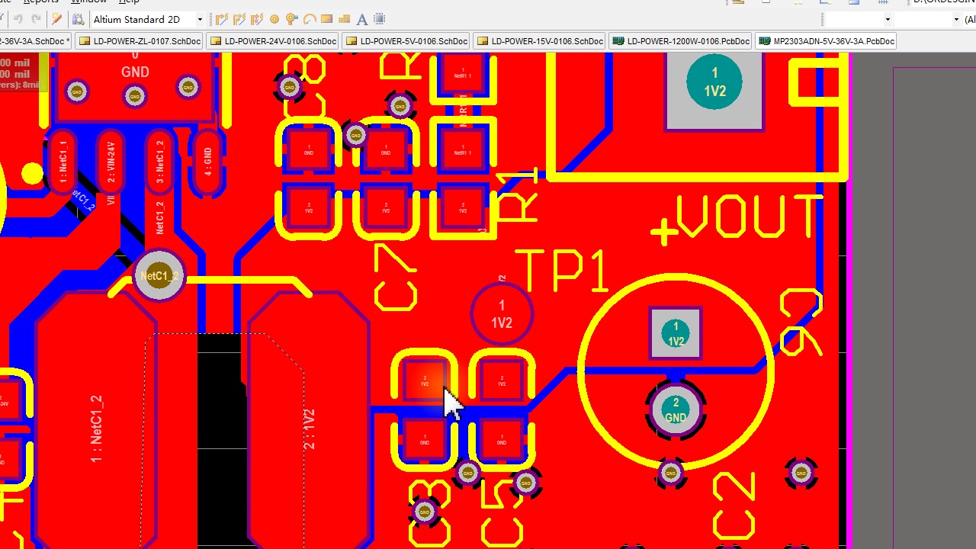Click the TP1 designator text
This screenshot has width=976, height=549.
coord(563,271)
